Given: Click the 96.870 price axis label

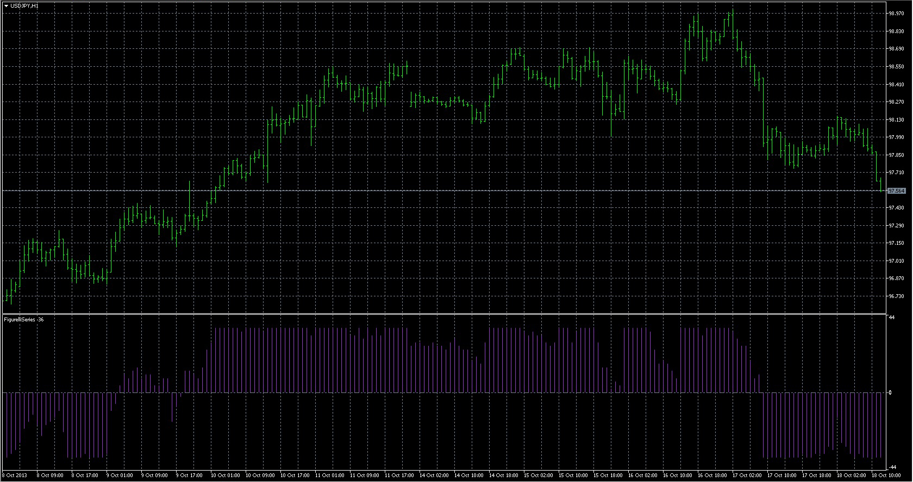Looking at the screenshot, I should (x=896, y=278).
